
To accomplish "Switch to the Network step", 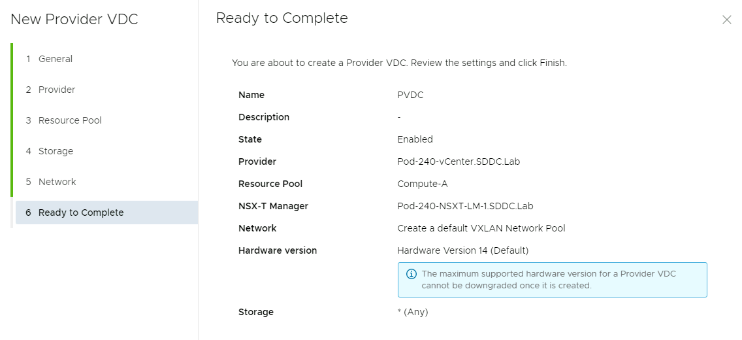I will click(x=57, y=182).
